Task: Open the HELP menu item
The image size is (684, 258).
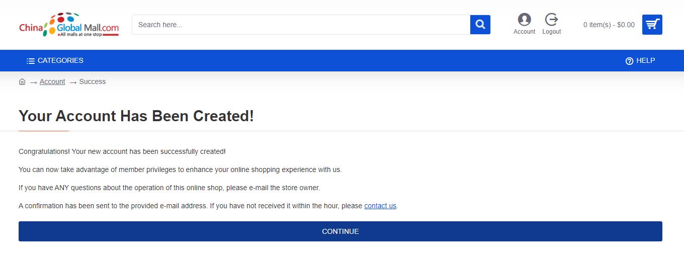Action: [640, 60]
